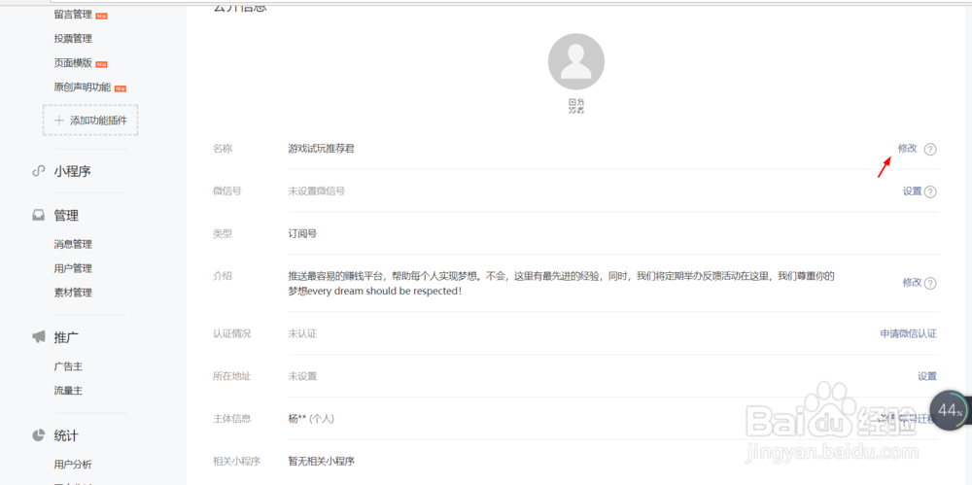The height and width of the screenshot is (485, 972).
Task: Click the 统计 section heading
Action: (x=66, y=435)
